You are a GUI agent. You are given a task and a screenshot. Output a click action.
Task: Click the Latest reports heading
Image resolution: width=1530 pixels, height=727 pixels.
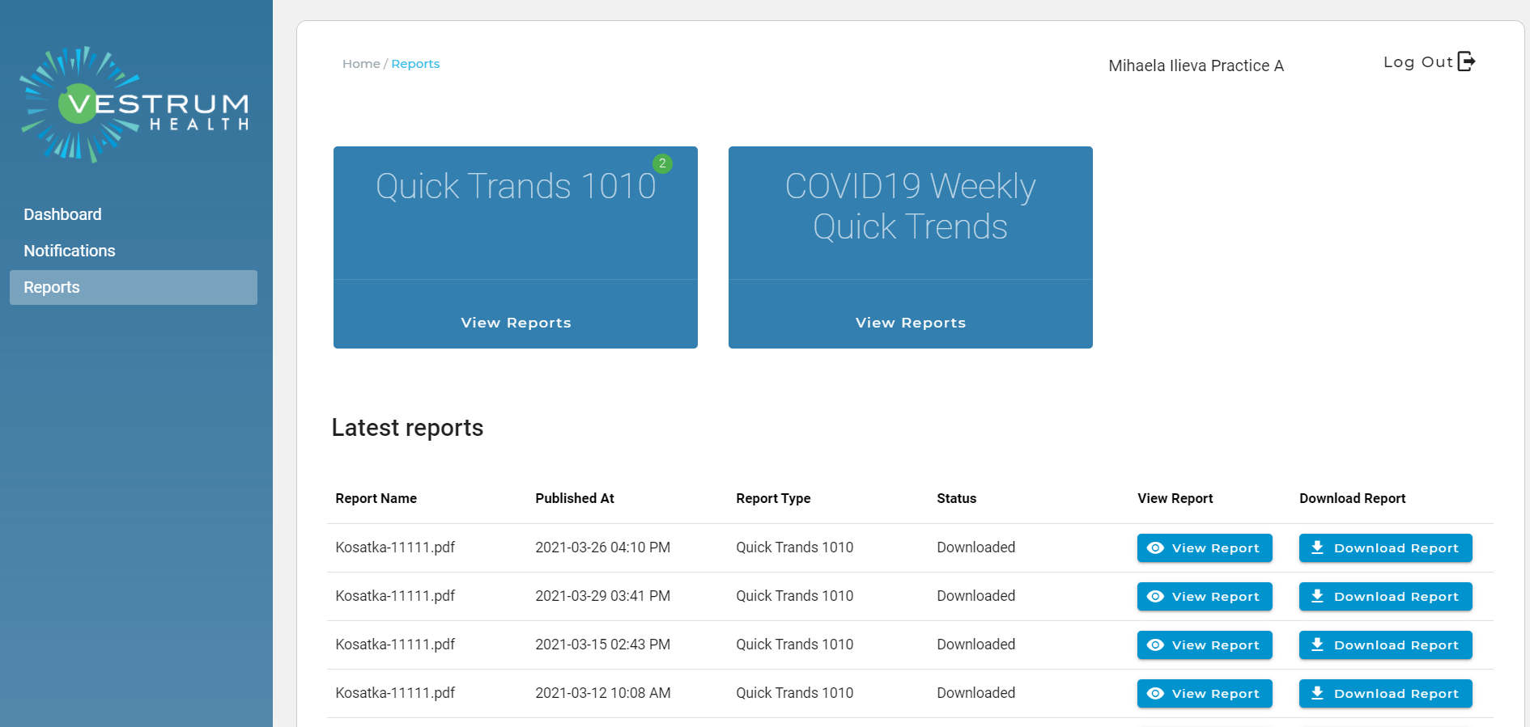point(407,428)
